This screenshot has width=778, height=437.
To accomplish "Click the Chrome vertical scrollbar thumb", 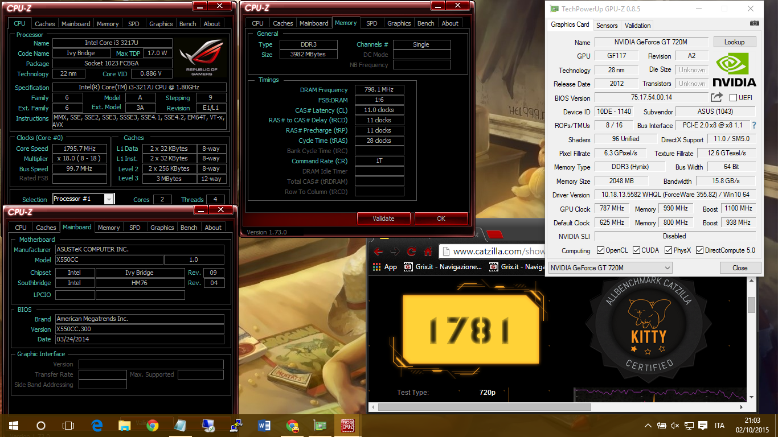I will 751,305.
